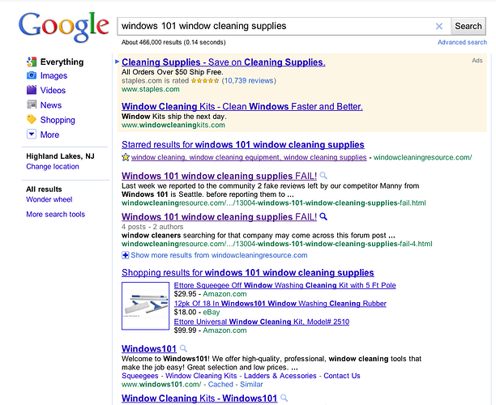The height and width of the screenshot is (405, 496).
Task: Open Shopping results heading link
Action: point(248,273)
